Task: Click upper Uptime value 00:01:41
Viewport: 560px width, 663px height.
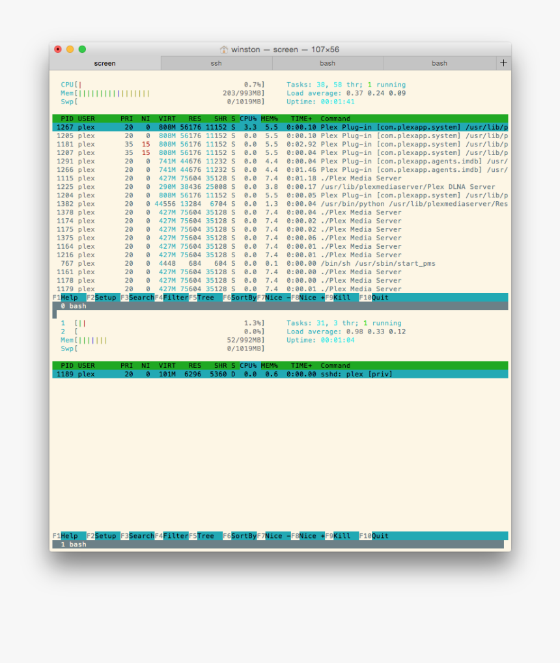Action: coord(337,102)
